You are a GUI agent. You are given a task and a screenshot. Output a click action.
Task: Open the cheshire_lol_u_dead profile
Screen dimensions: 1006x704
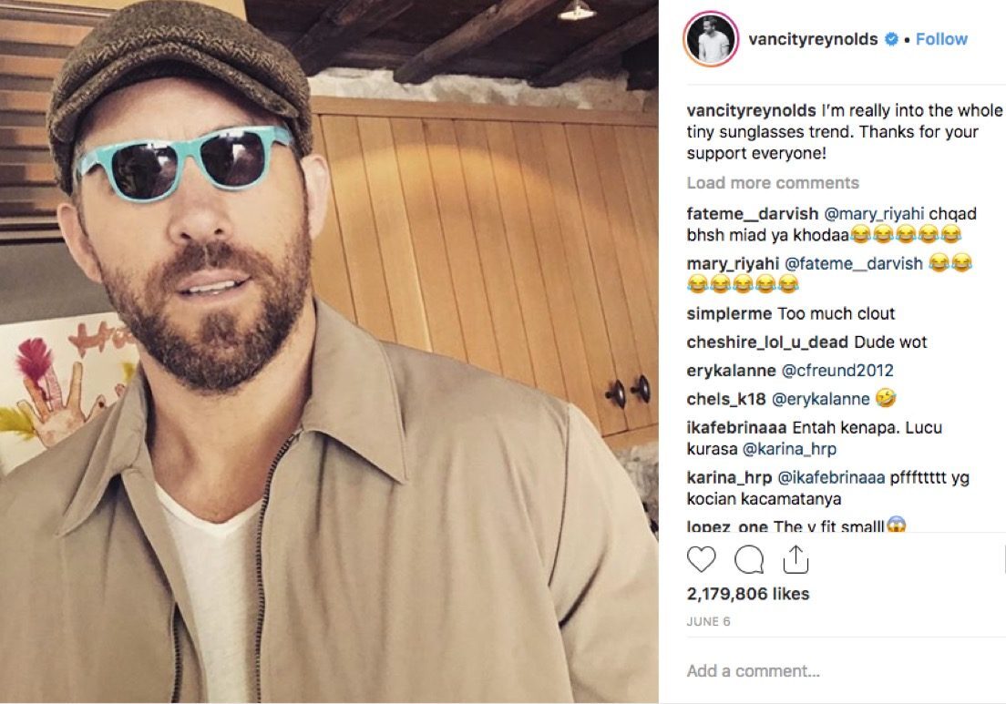click(x=767, y=342)
